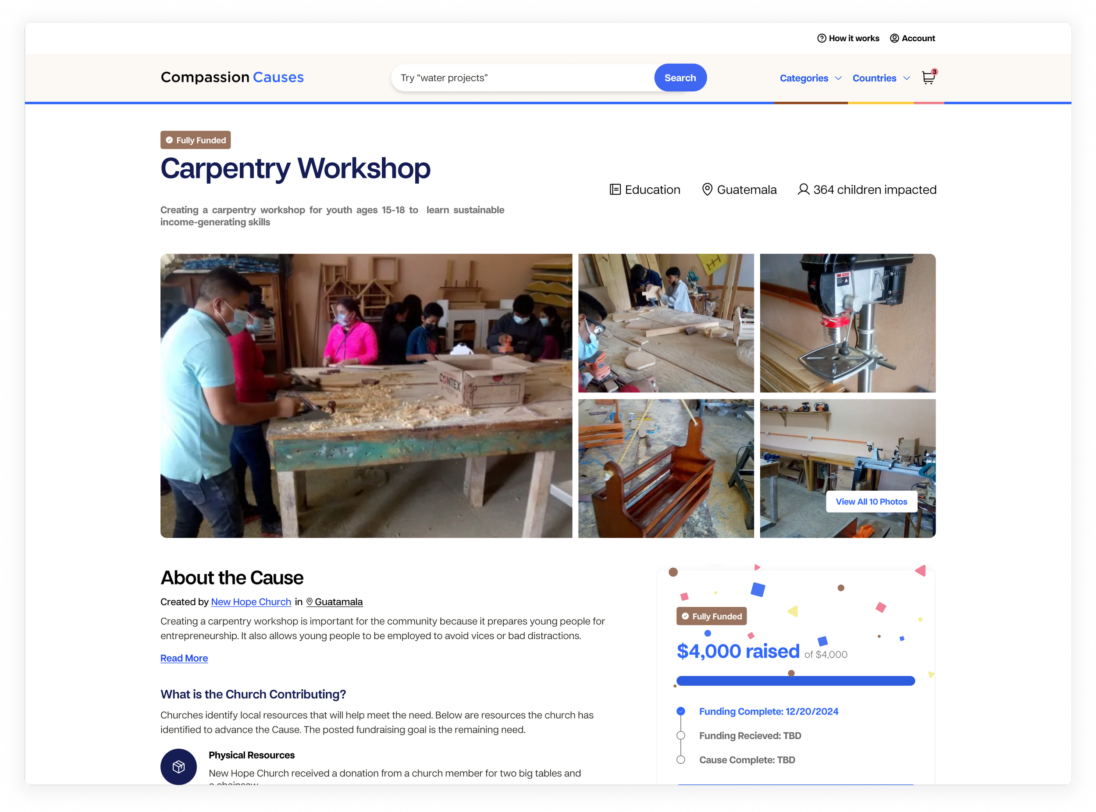Expand the description with Read More
Image resolution: width=1096 pixels, height=812 pixels.
(184, 658)
